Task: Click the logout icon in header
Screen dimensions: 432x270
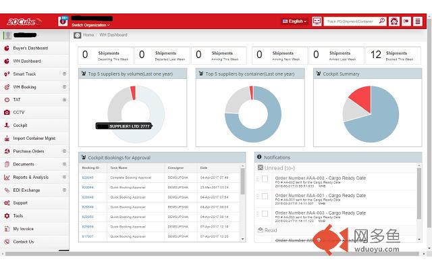Action: [406, 21]
